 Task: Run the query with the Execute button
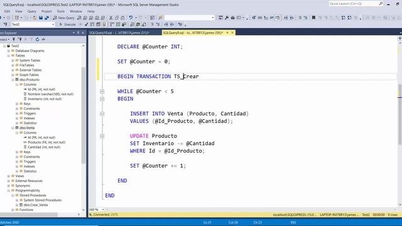pos(67,24)
